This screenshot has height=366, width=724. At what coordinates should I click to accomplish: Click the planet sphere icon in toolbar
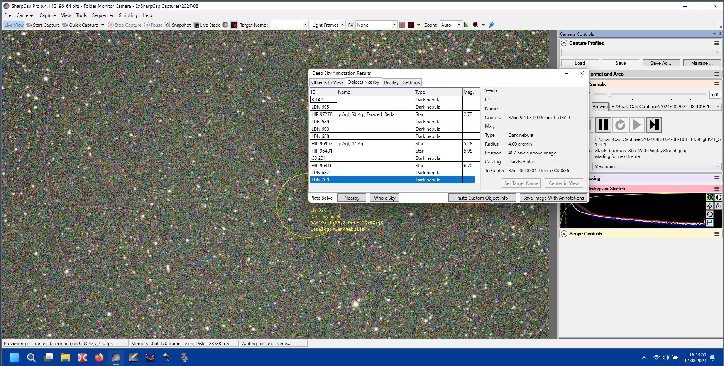point(225,25)
